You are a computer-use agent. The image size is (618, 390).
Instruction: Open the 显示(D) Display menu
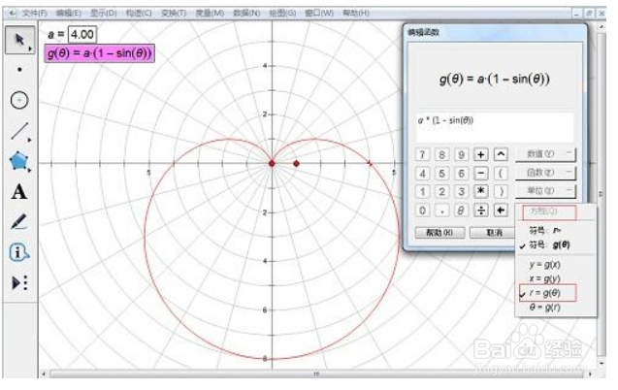tap(104, 13)
